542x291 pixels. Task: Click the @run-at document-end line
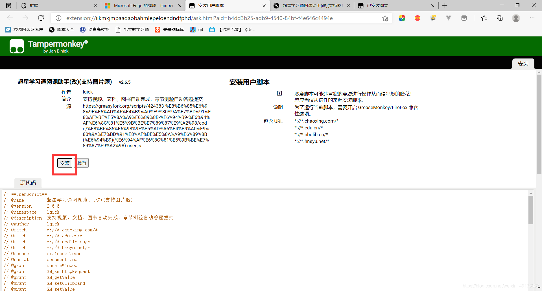tap(40, 260)
